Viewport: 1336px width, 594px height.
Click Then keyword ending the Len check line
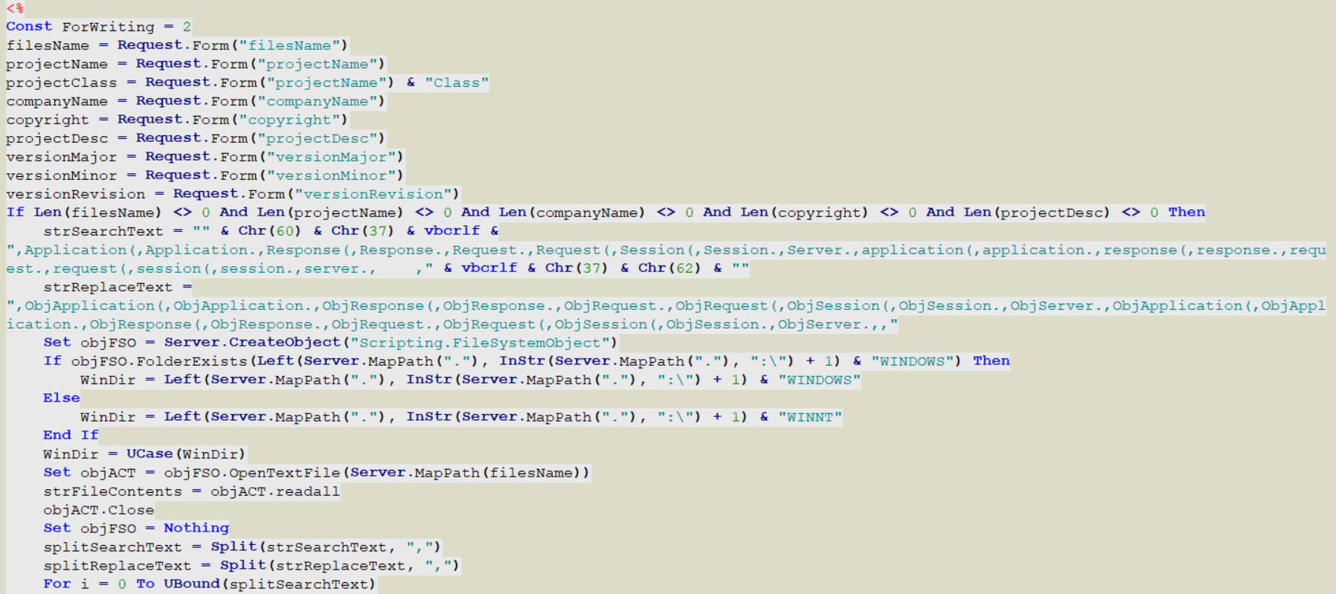click(1186, 213)
